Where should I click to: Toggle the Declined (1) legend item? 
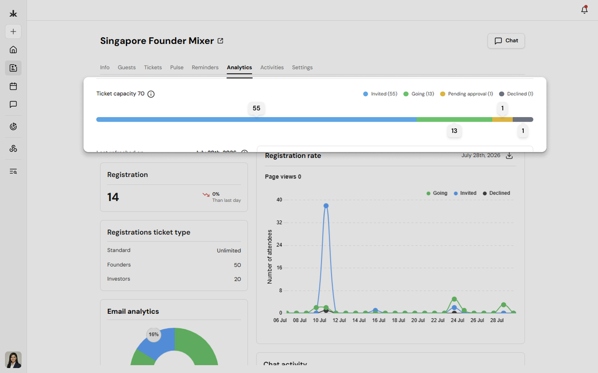(x=516, y=94)
